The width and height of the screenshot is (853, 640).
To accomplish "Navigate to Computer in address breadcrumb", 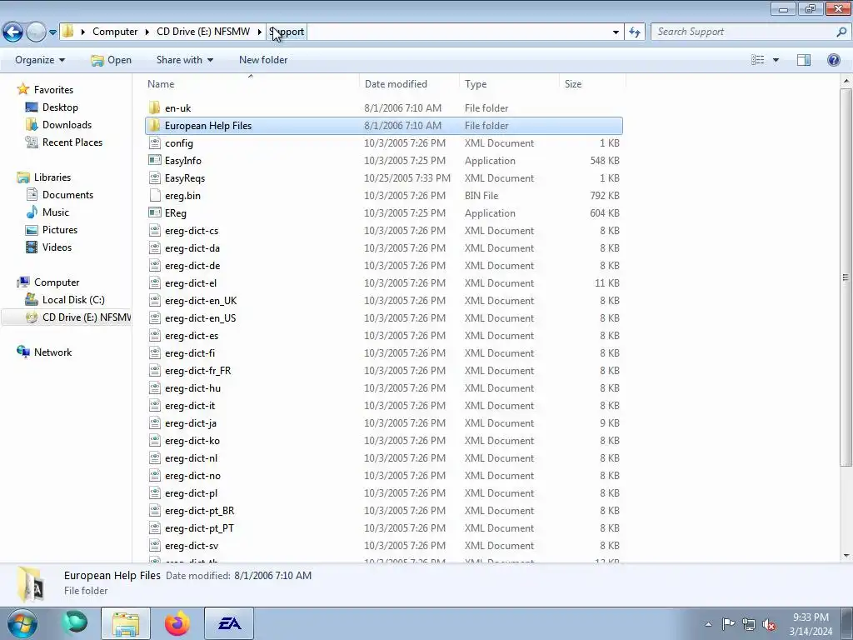I will tap(115, 32).
